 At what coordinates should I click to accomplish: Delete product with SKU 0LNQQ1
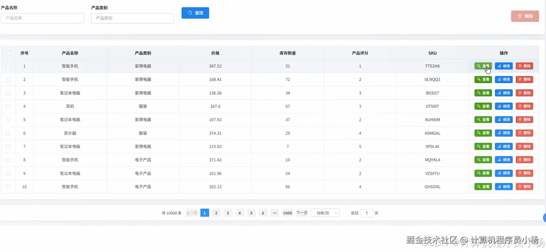(x=524, y=79)
